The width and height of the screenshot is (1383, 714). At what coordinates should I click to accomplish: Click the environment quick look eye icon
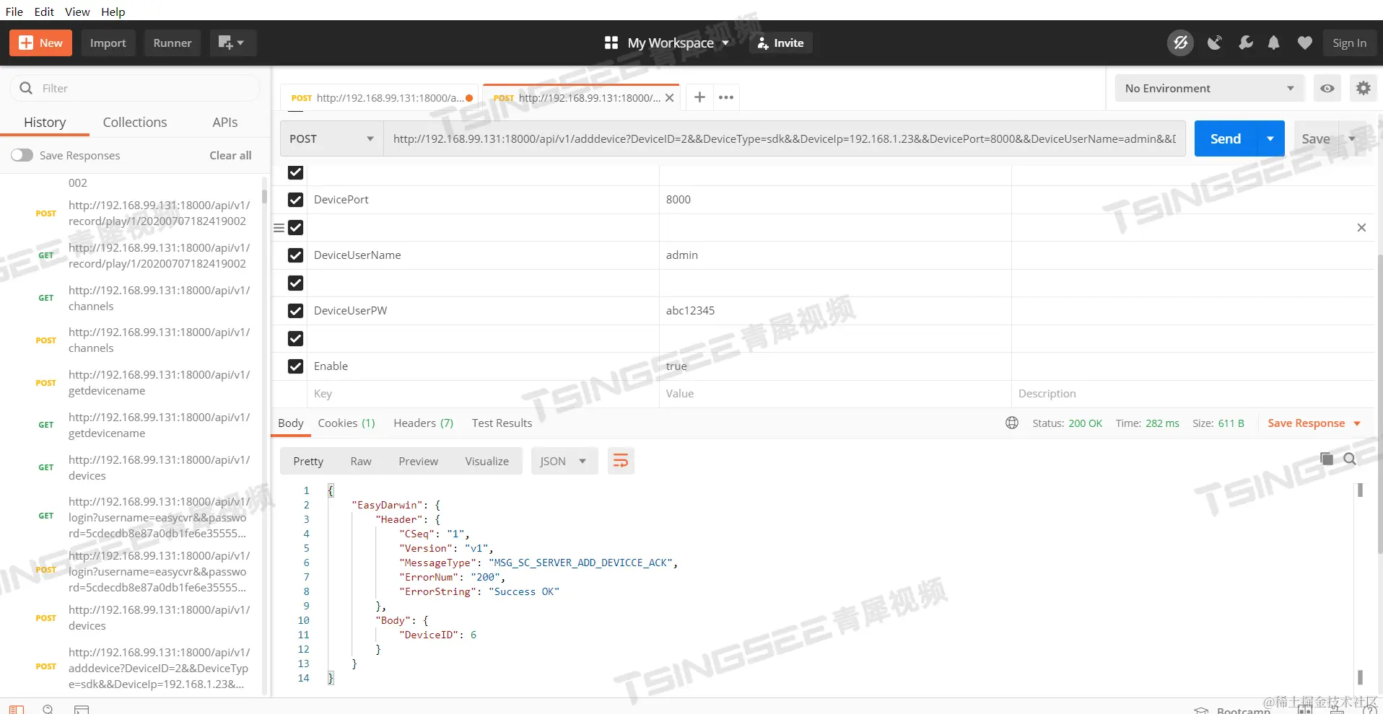coord(1327,88)
